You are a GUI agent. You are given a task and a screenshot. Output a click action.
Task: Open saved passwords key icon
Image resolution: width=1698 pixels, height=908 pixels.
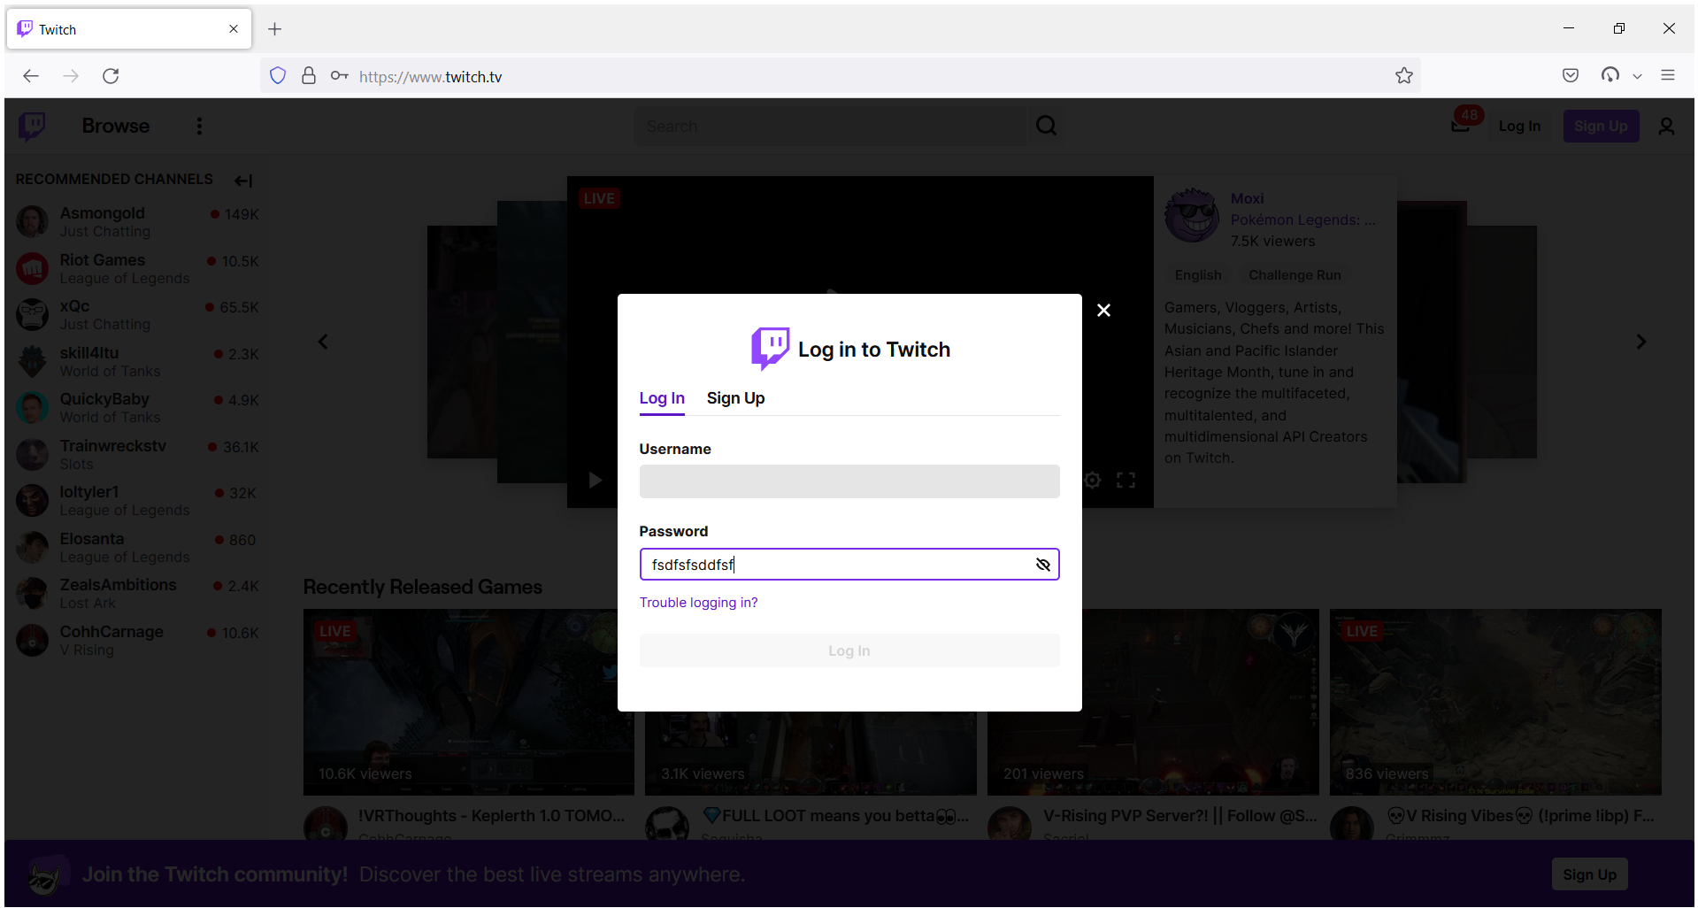[339, 76]
